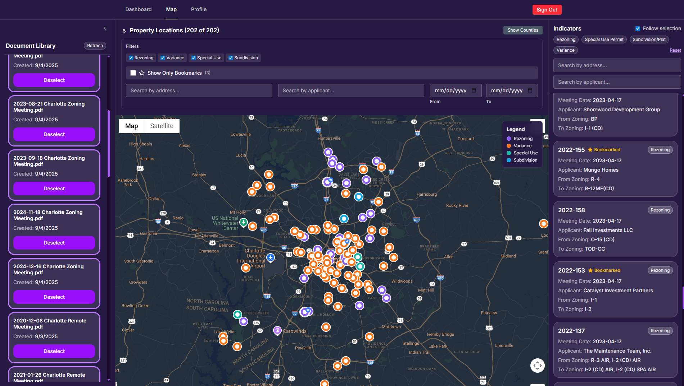The width and height of the screenshot is (684, 386).
Task: Click the bookmark star on the 2022-153 card
Action: (590, 270)
